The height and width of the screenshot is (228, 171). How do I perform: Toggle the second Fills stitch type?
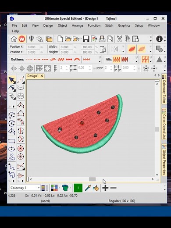pos(125,59)
